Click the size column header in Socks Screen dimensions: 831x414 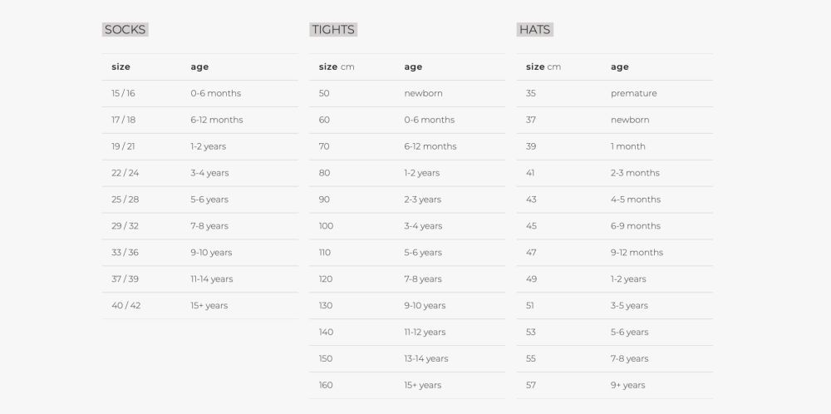click(120, 67)
